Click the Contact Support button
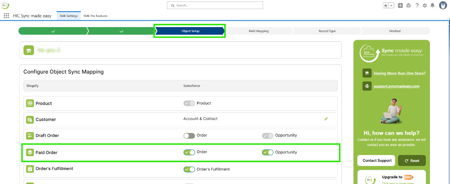The height and width of the screenshot is (184, 450). [x=376, y=161]
